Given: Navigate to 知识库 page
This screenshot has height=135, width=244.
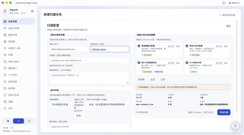Looking at the screenshot, I should click(x=19, y=88).
